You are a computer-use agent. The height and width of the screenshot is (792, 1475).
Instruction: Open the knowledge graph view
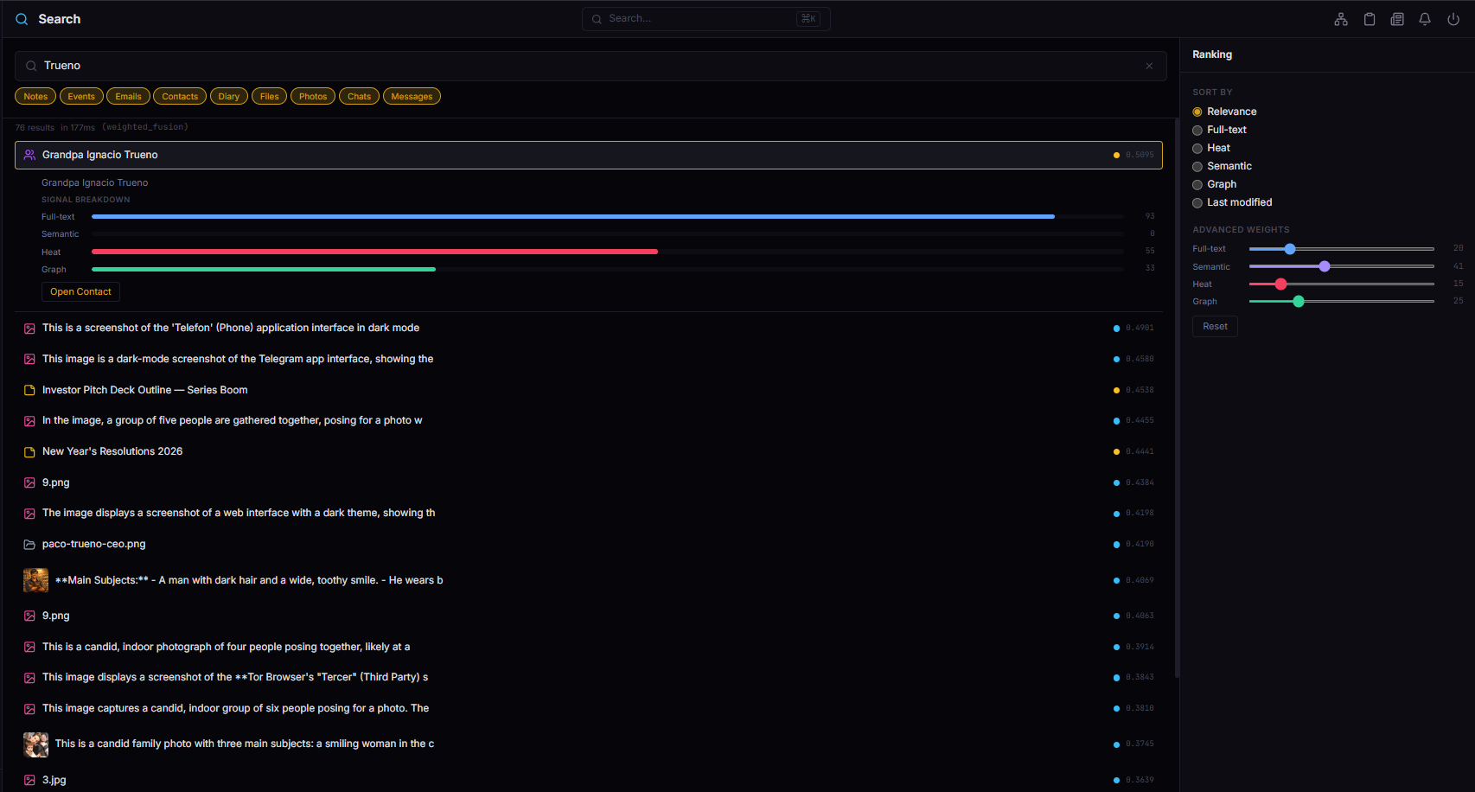(1341, 18)
